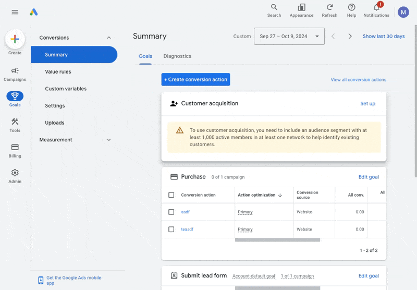Image resolution: width=417 pixels, height=290 pixels.
Task: Open Uploads
Action: pos(55,123)
